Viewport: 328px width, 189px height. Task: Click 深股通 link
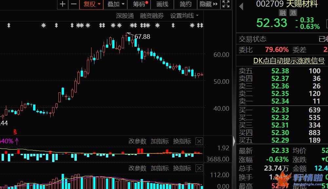coord(125,16)
